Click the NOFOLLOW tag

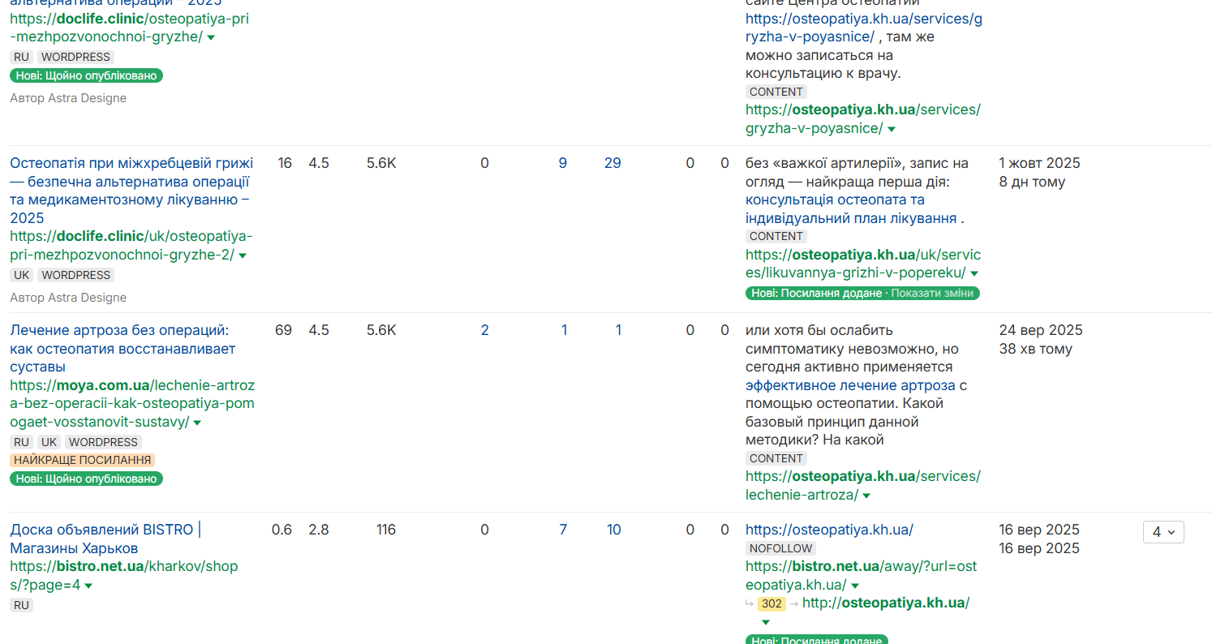(780, 548)
